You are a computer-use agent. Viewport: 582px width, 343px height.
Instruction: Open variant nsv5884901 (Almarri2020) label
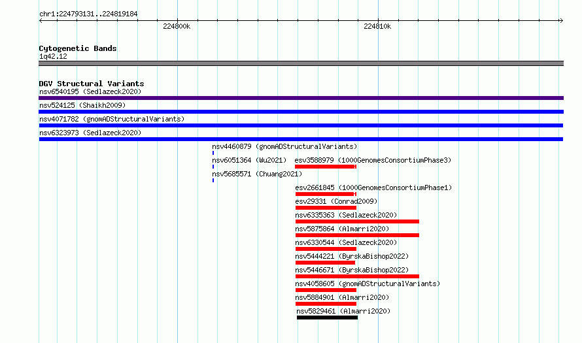342,297
